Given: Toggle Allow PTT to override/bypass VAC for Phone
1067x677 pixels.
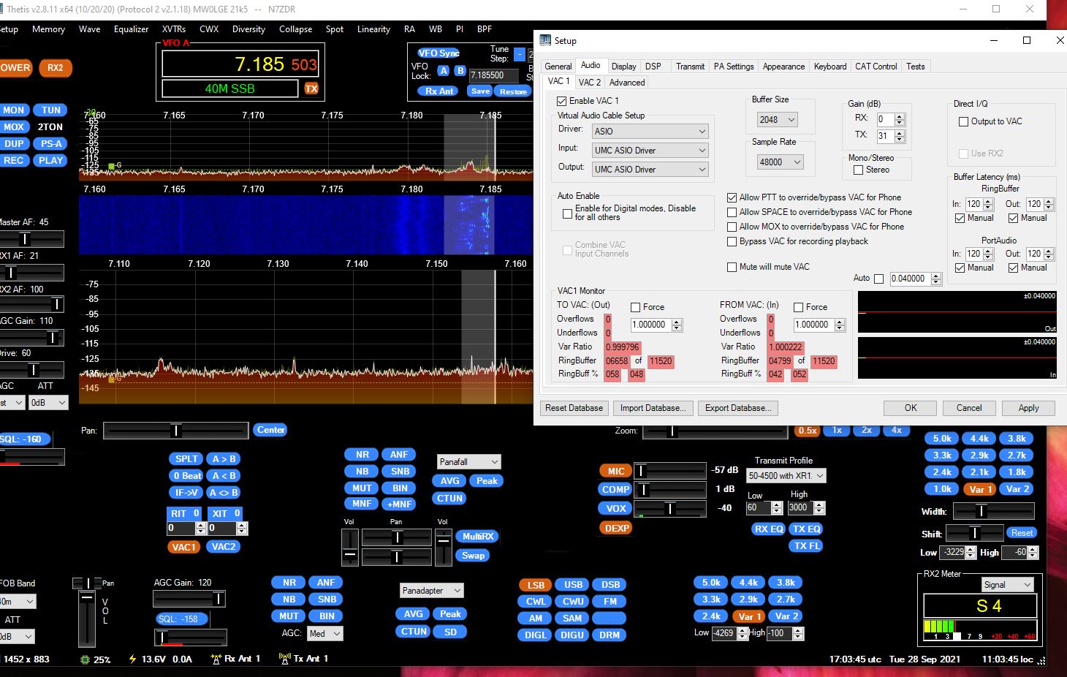Looking at the screenshot, I should point(732,197).
